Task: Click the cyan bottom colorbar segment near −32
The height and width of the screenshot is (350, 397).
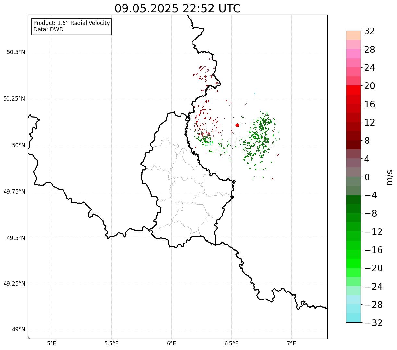Action: pos(353,318)
